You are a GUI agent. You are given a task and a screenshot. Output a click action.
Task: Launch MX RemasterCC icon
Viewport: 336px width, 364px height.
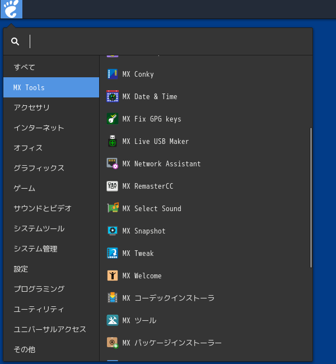[113, 186]
